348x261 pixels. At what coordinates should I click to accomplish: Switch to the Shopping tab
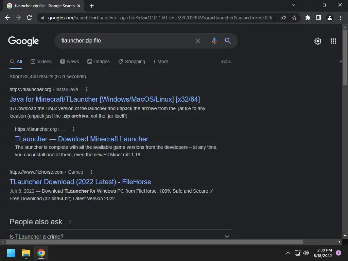point(132,62)
